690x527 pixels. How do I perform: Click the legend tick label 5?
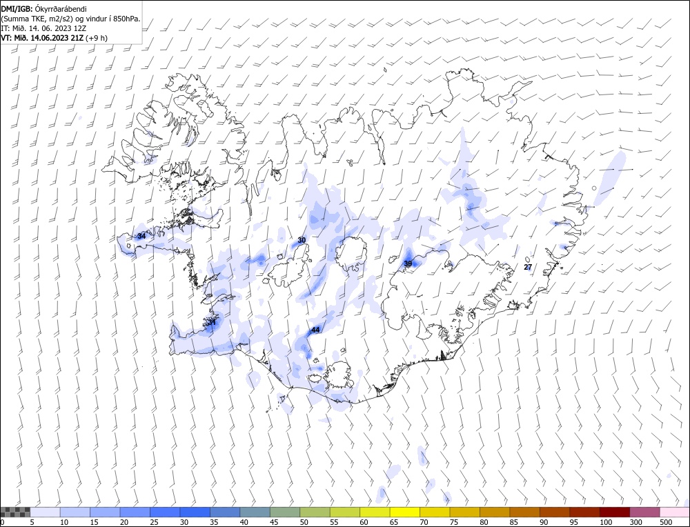click(32, 522)
